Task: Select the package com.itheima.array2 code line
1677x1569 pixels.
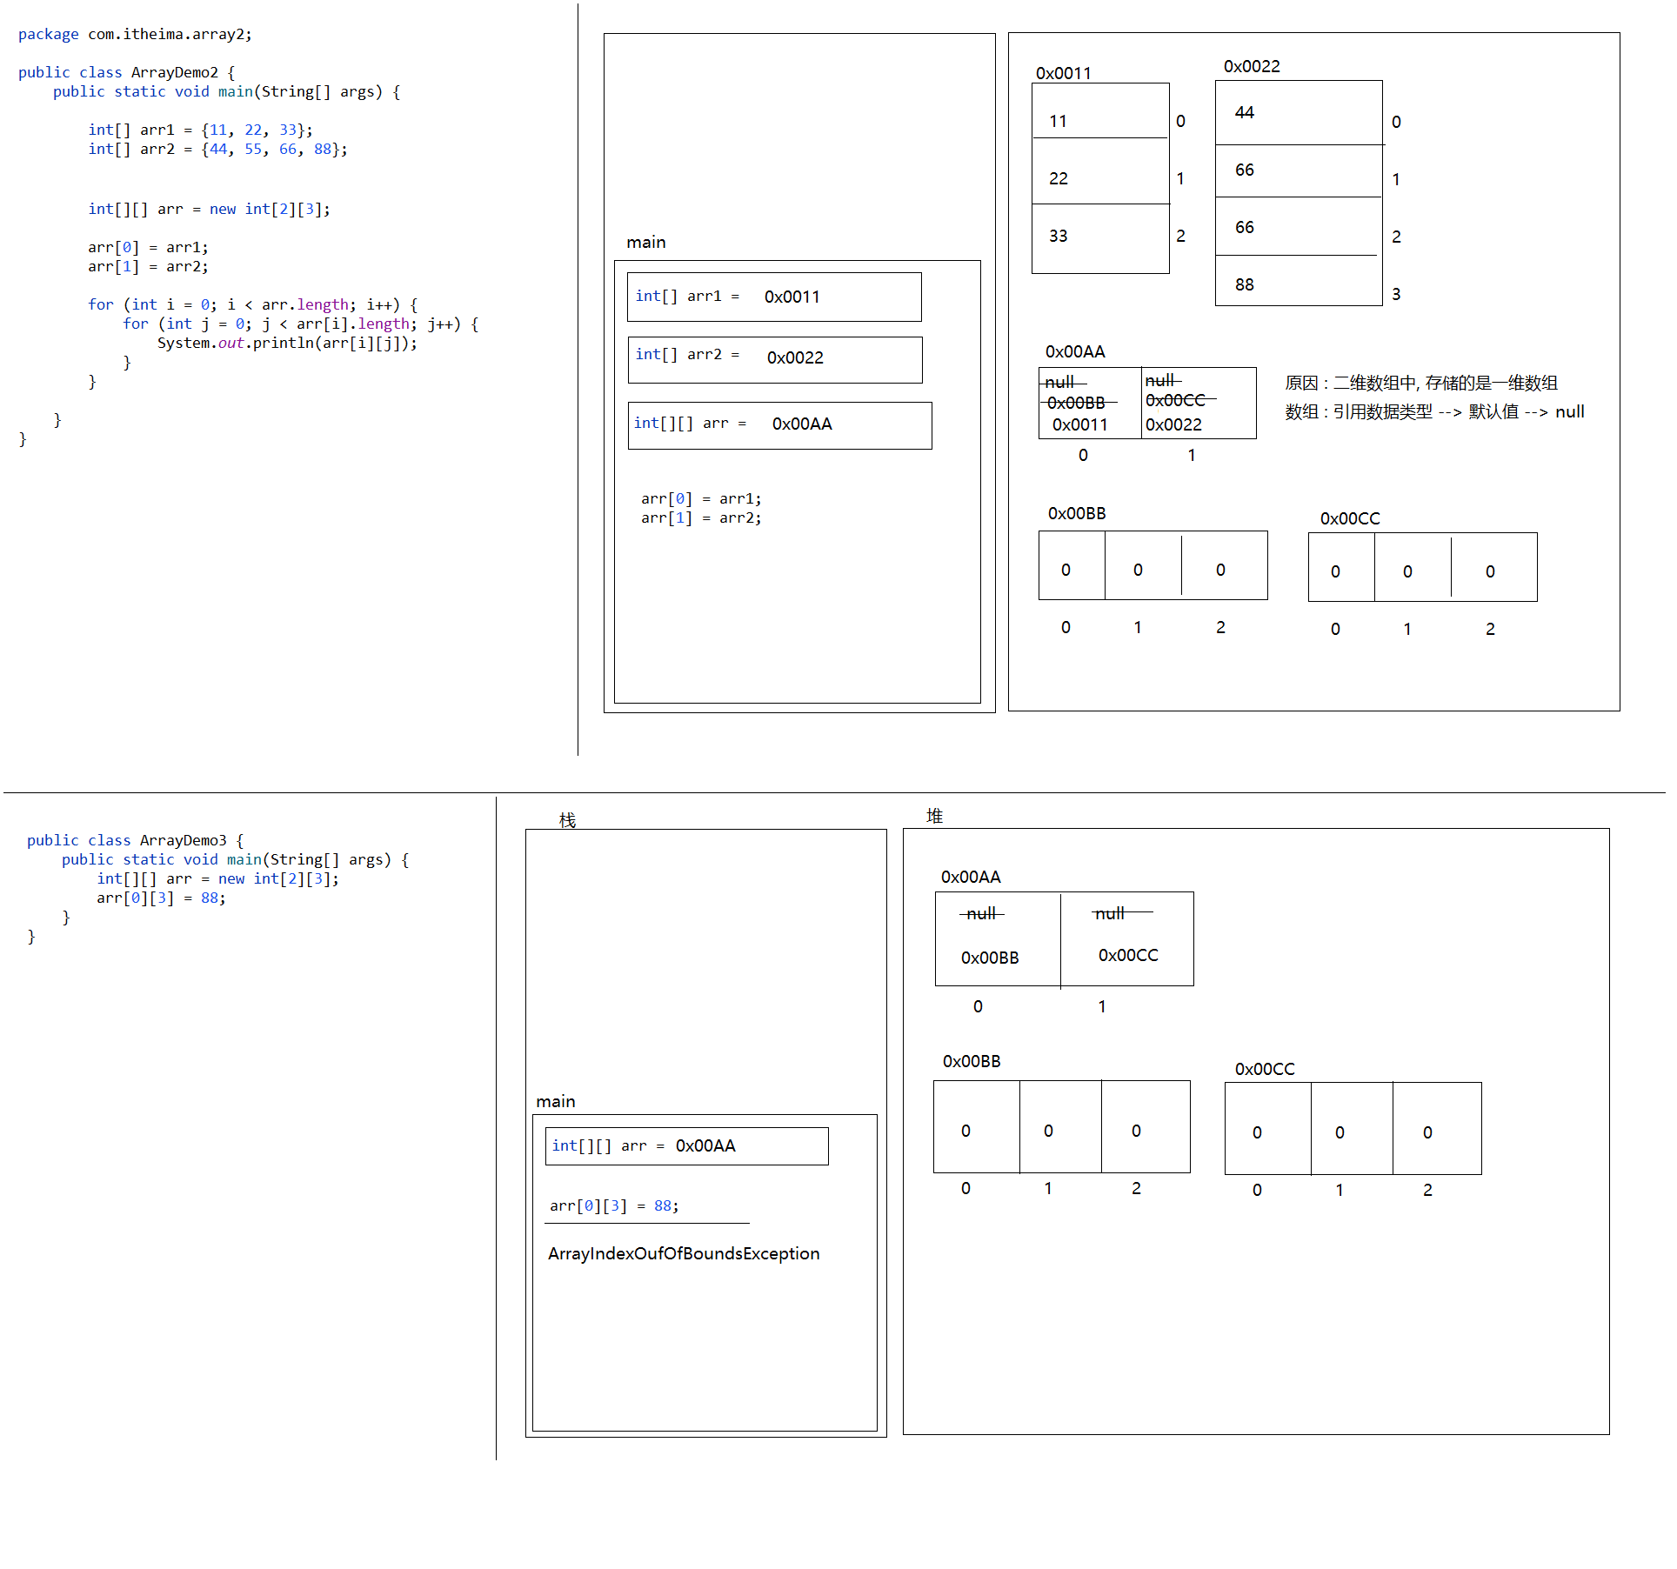Action: pos(135,35)
